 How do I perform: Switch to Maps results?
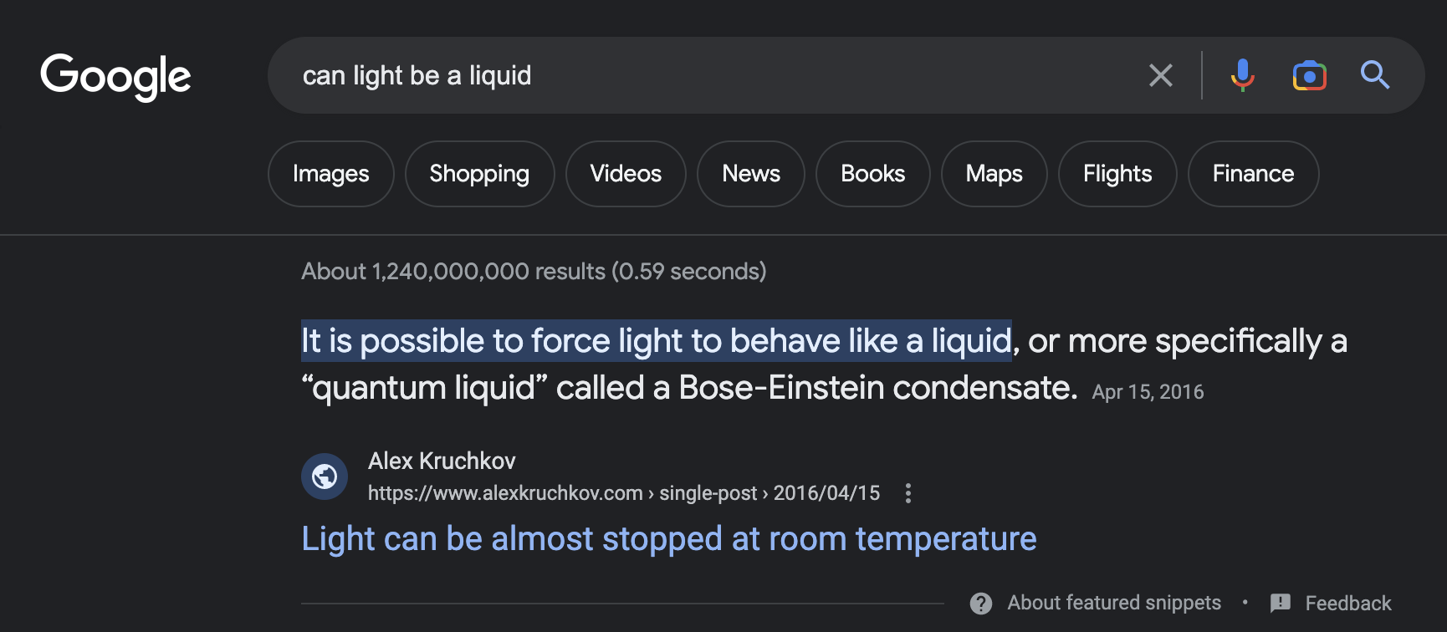[x=994, y=174]
